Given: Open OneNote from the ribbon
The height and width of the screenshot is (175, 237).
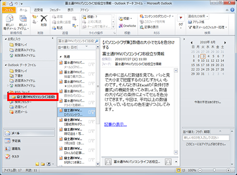Looking at the screenshot, I should pyautogui.click(x=127, y=26).
